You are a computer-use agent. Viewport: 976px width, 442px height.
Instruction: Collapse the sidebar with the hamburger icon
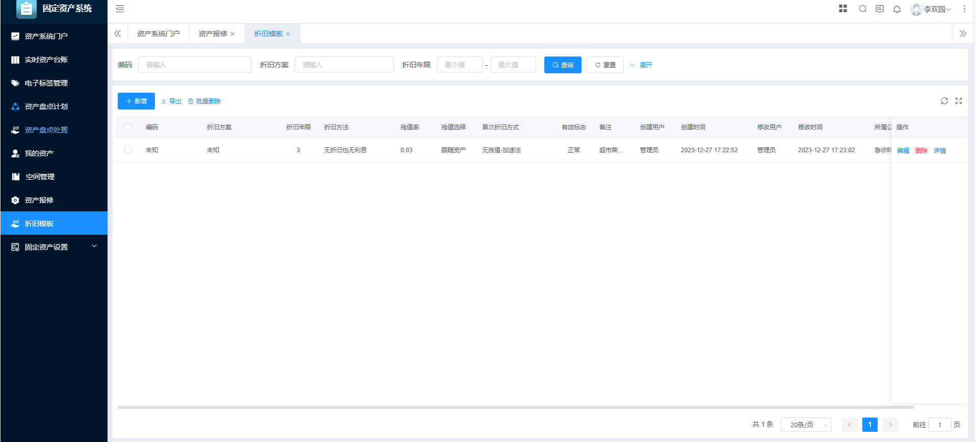(x=120, y=9)
